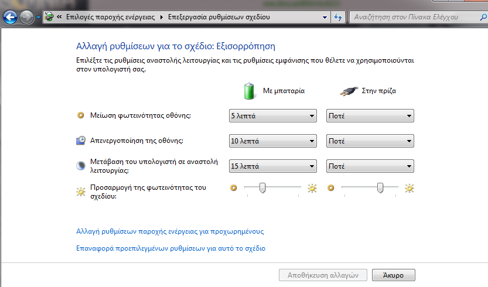The width and height of the screenshot is (488, 287).
Task: Expand arrow after Επιλογές παροχής ενέργειας
Action: pos(161,17)
